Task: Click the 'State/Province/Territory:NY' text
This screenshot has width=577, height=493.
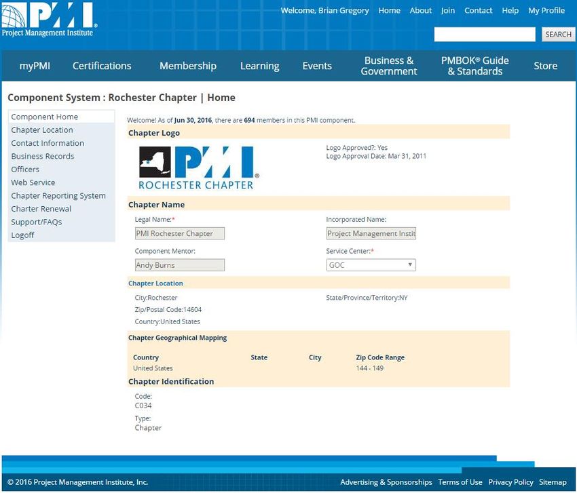Action: click(367, 298)
